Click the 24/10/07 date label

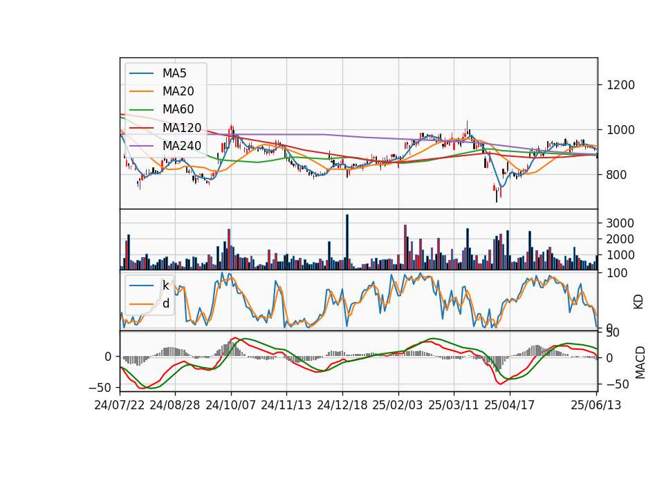[x=231, y=406]
